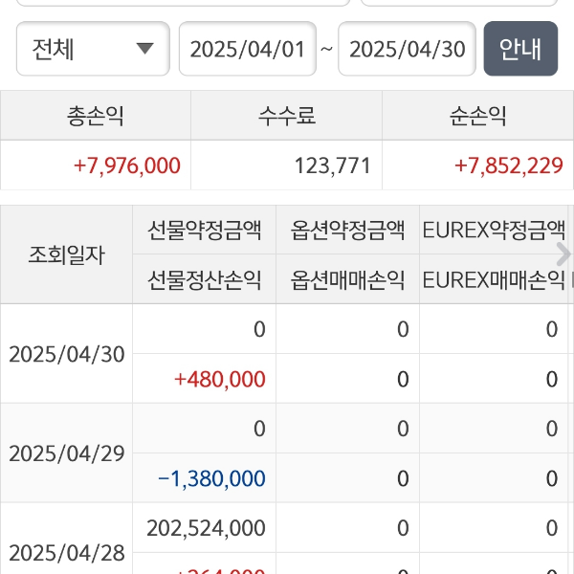Click the 선물약정금액 column header
Screen dimensions: 574x574
(x=205, y=230)
